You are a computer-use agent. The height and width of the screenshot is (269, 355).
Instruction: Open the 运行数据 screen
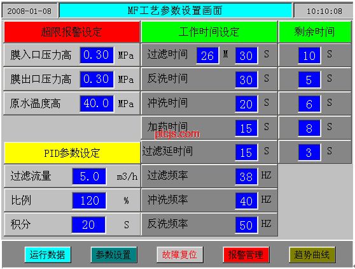coord(48,255)
